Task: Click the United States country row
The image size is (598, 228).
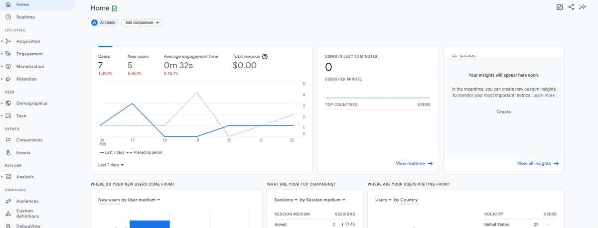Action: tap(520, 225)
